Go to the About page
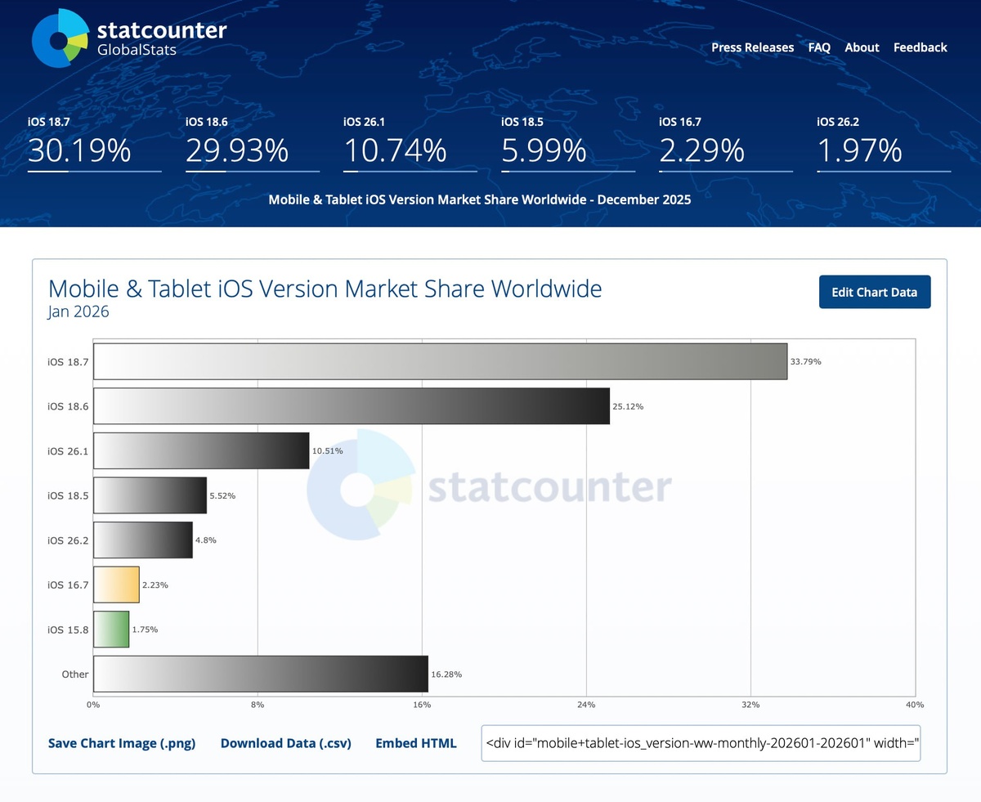This screenshot has width=981, height=802. pos(862,47)
